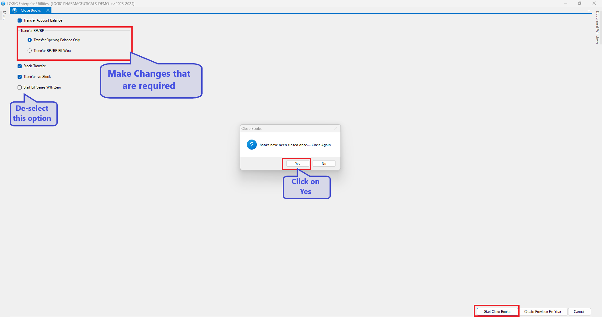Uncheck Transfer Account Balance checkbox
This screenshot has height=317, width=602.
click(20, 21)
